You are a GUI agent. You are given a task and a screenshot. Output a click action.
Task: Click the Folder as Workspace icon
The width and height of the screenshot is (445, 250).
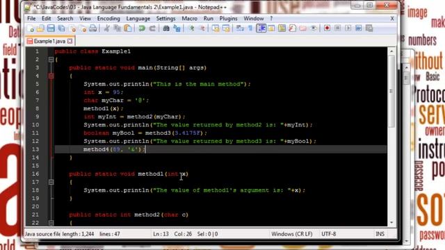coord(303,28)
